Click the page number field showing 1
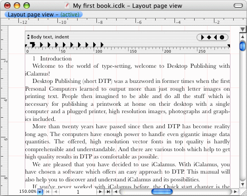The width and height of the screenshot is (247, 196). 78,192
